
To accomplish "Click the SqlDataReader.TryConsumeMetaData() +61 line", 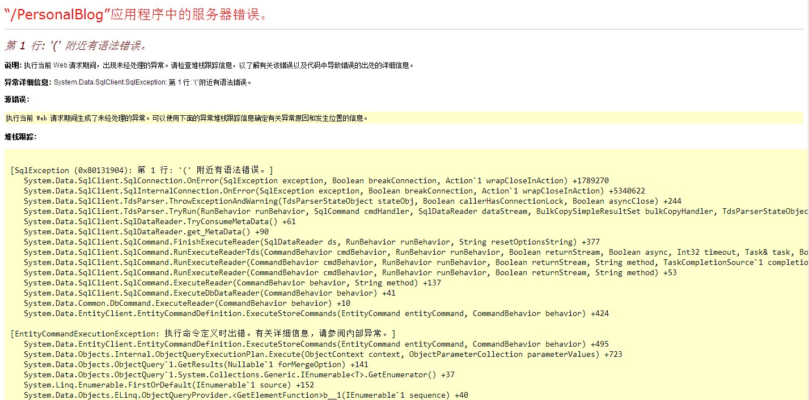I will pyautogui.click(x=159, y=221).
